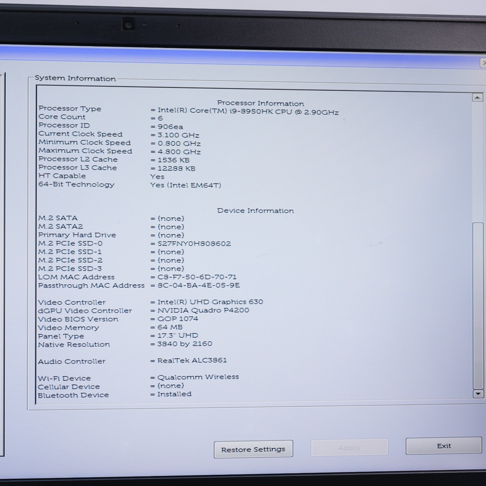Click the Video Memory 64 MB value

[170, 327]
